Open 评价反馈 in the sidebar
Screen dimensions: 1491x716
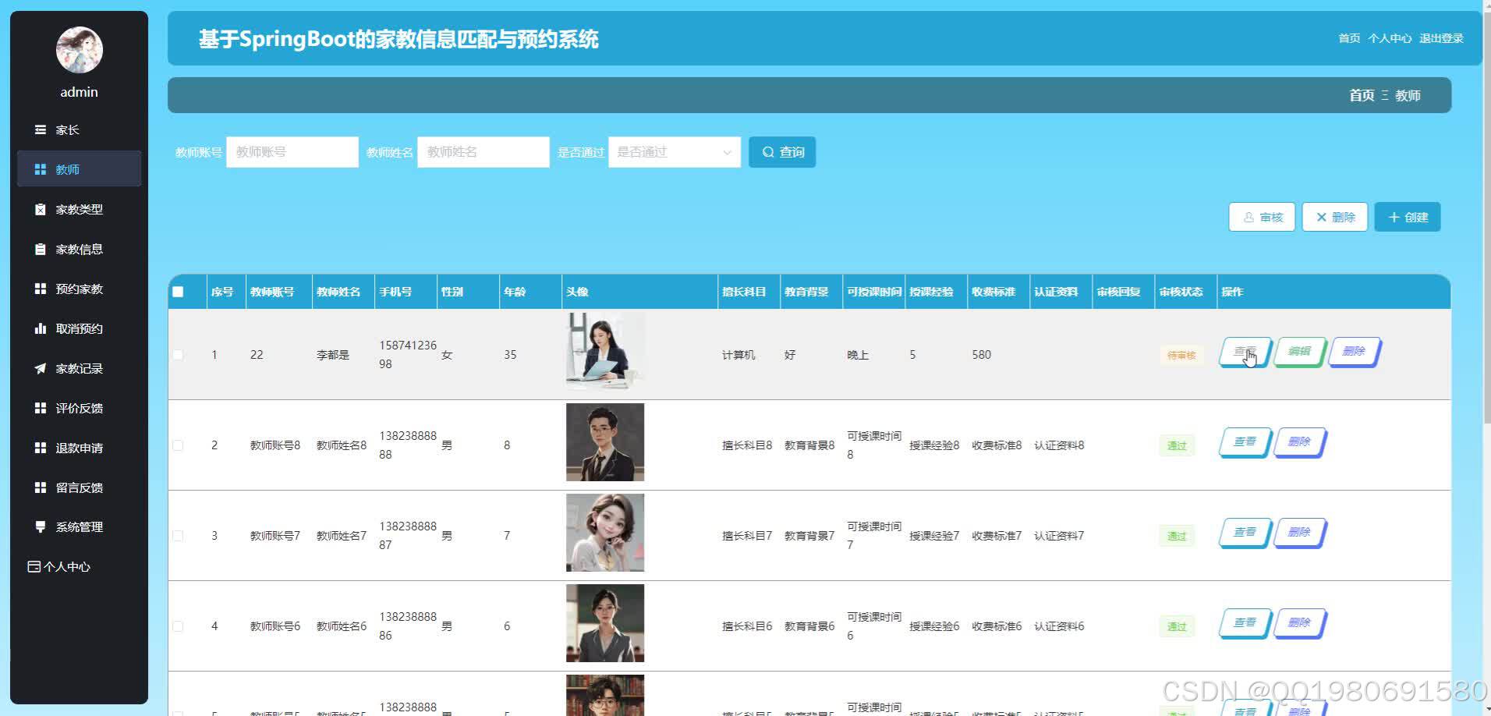79,408
